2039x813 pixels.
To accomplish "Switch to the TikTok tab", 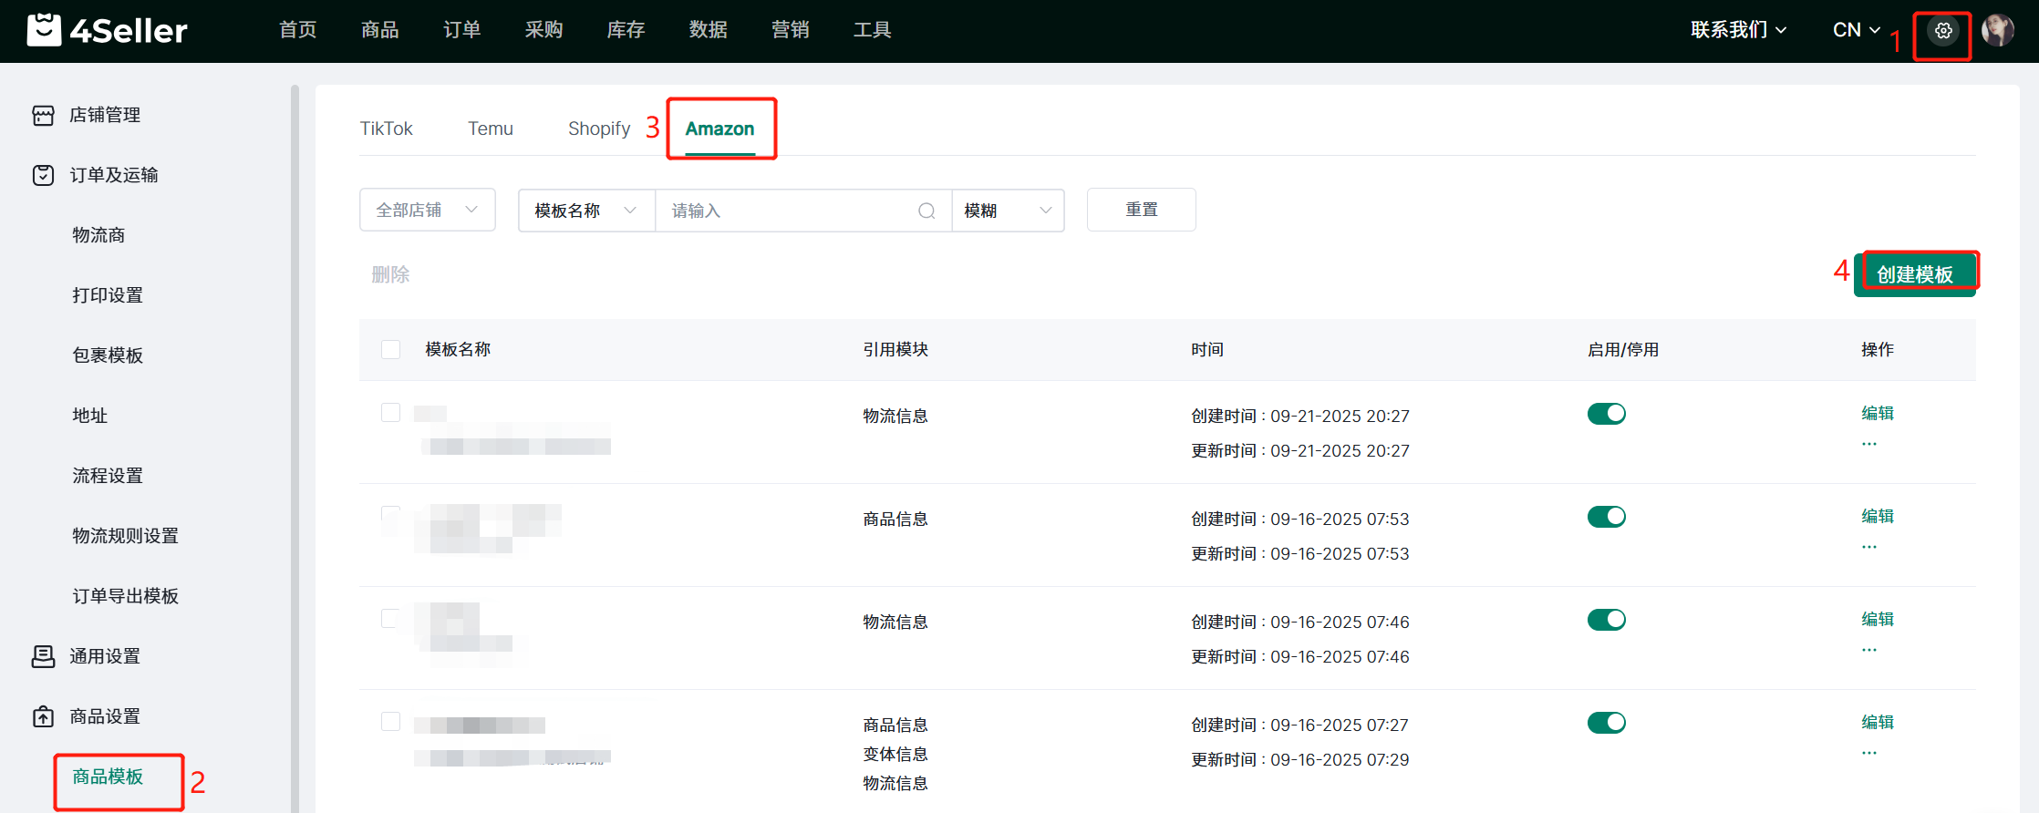I will click(x=386, y=129).
